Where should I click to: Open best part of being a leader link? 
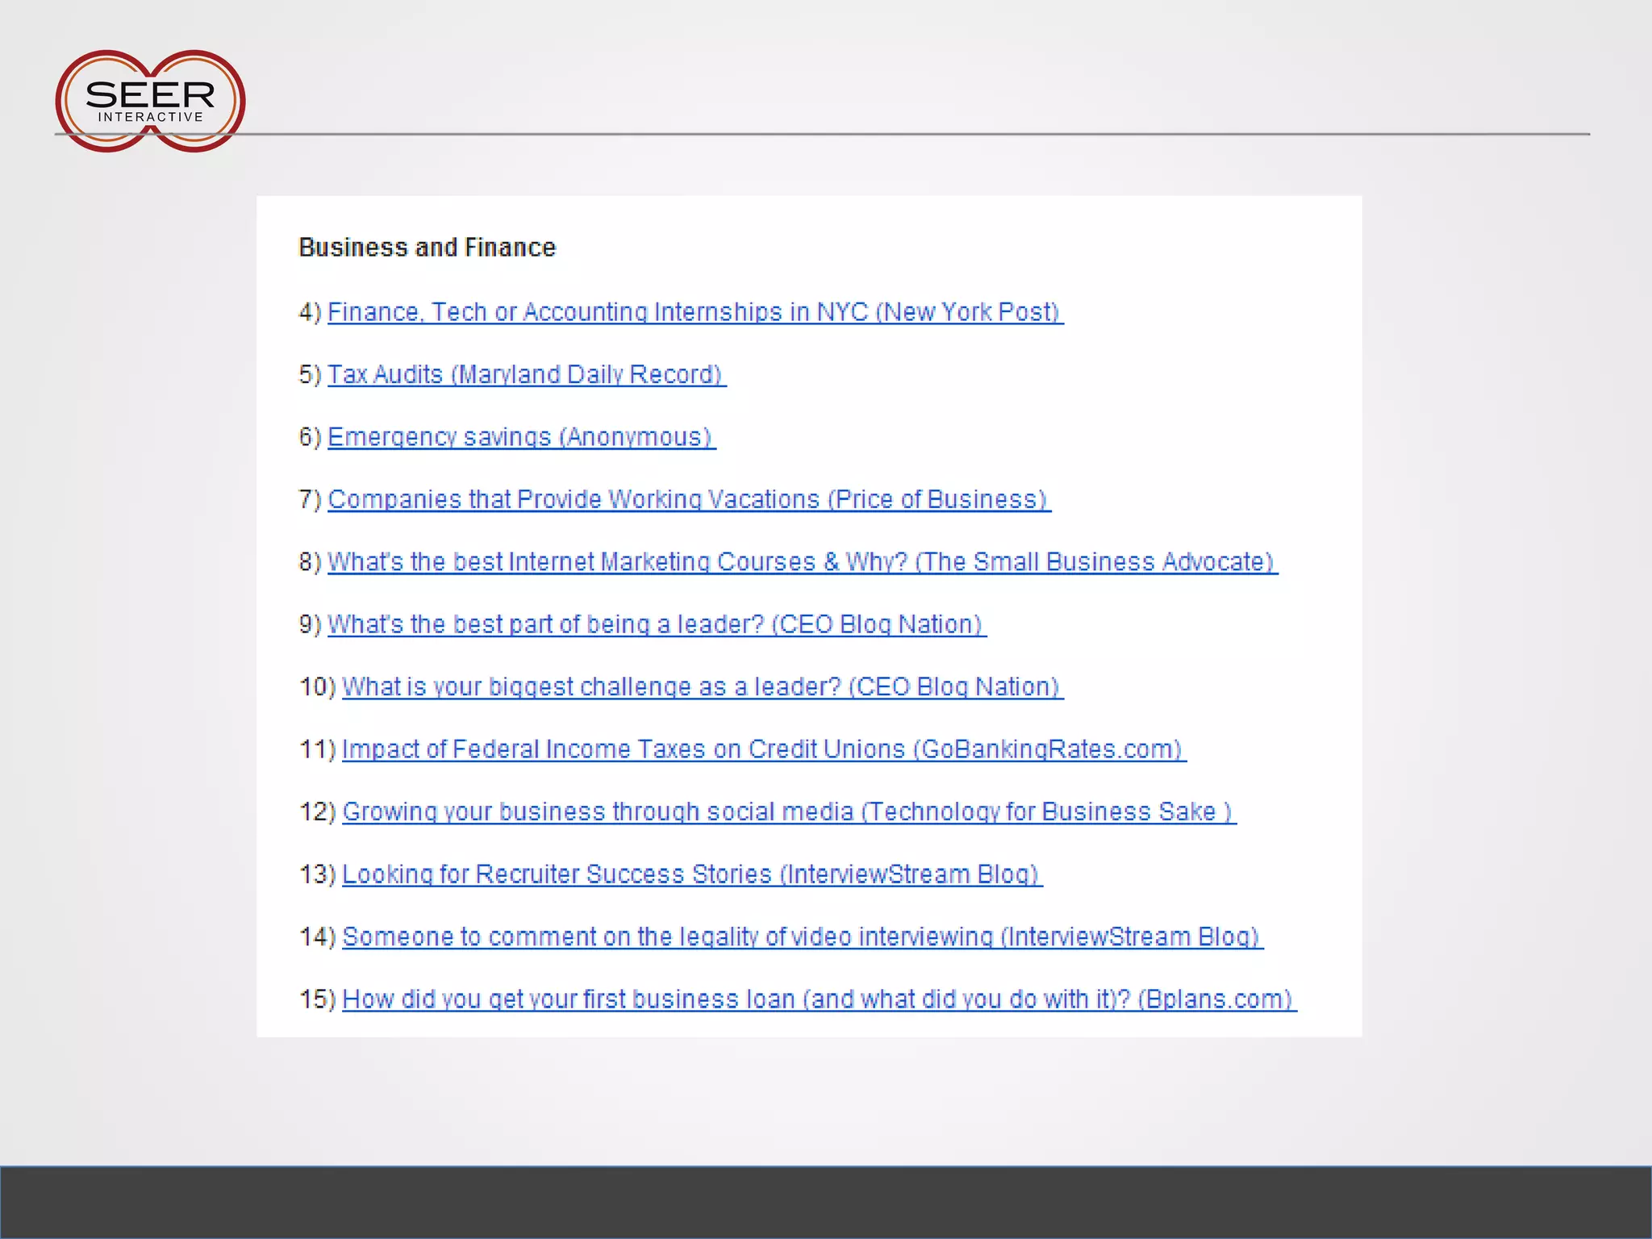[x=656, y=624]
